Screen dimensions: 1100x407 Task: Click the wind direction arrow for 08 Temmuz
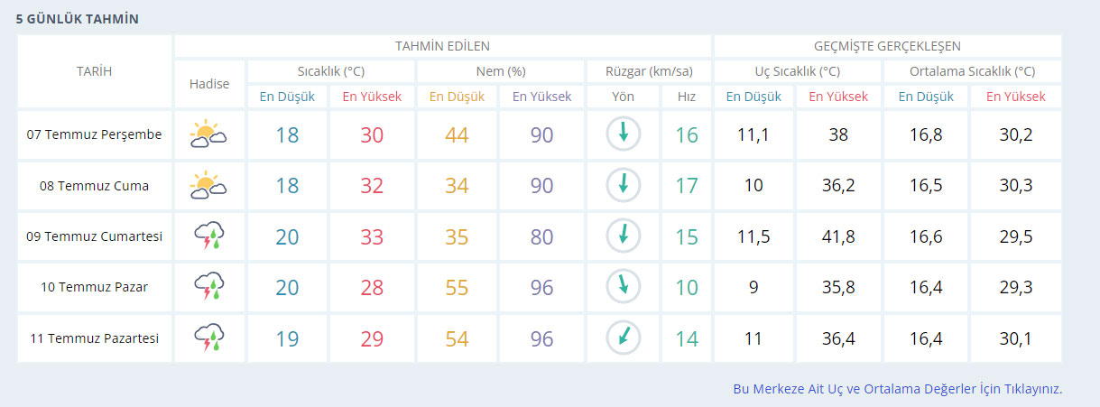[x=623, y=186]
